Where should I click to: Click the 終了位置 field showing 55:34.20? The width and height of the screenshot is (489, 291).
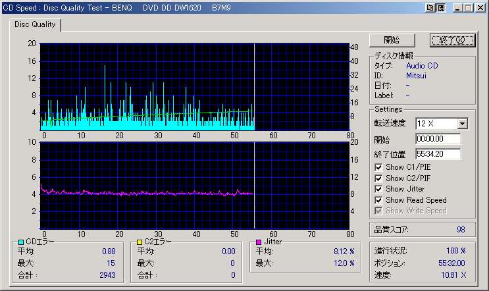(438, 154)
